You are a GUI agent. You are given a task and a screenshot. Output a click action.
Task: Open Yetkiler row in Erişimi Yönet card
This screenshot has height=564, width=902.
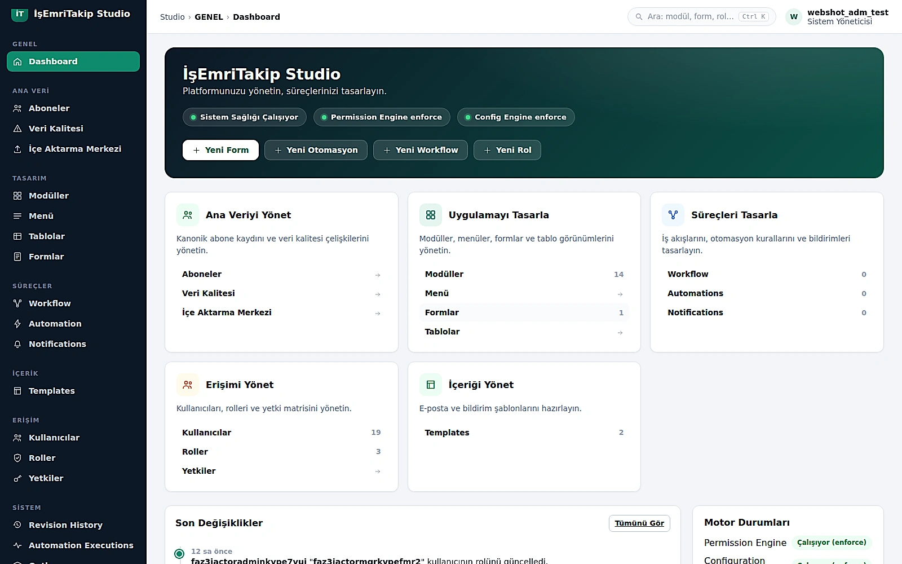point(281,471)
